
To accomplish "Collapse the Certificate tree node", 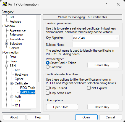I will 12,83.
